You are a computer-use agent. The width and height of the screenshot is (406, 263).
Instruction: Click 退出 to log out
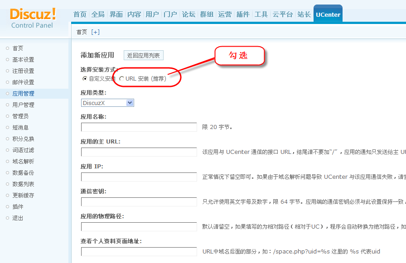click(x=18, y=218)
